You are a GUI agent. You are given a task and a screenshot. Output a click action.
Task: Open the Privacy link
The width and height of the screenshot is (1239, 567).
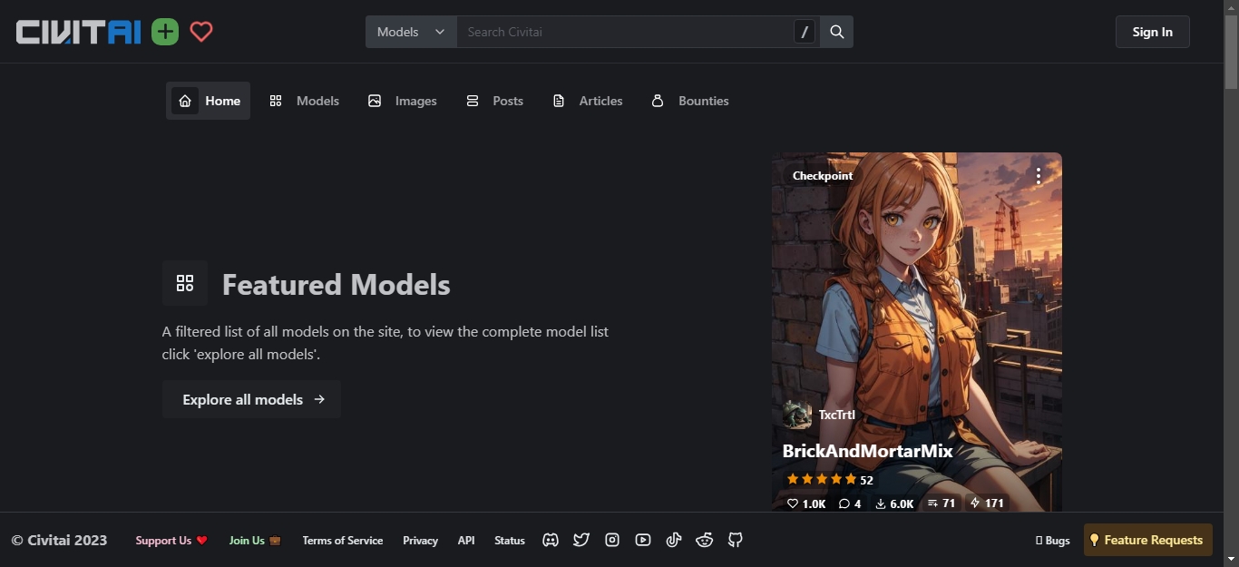(420, 540)
